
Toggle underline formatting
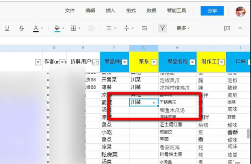click(7, 28)
